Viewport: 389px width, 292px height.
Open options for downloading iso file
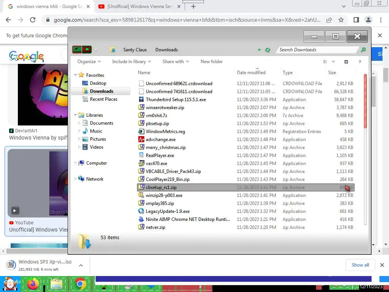coord(81,265)
